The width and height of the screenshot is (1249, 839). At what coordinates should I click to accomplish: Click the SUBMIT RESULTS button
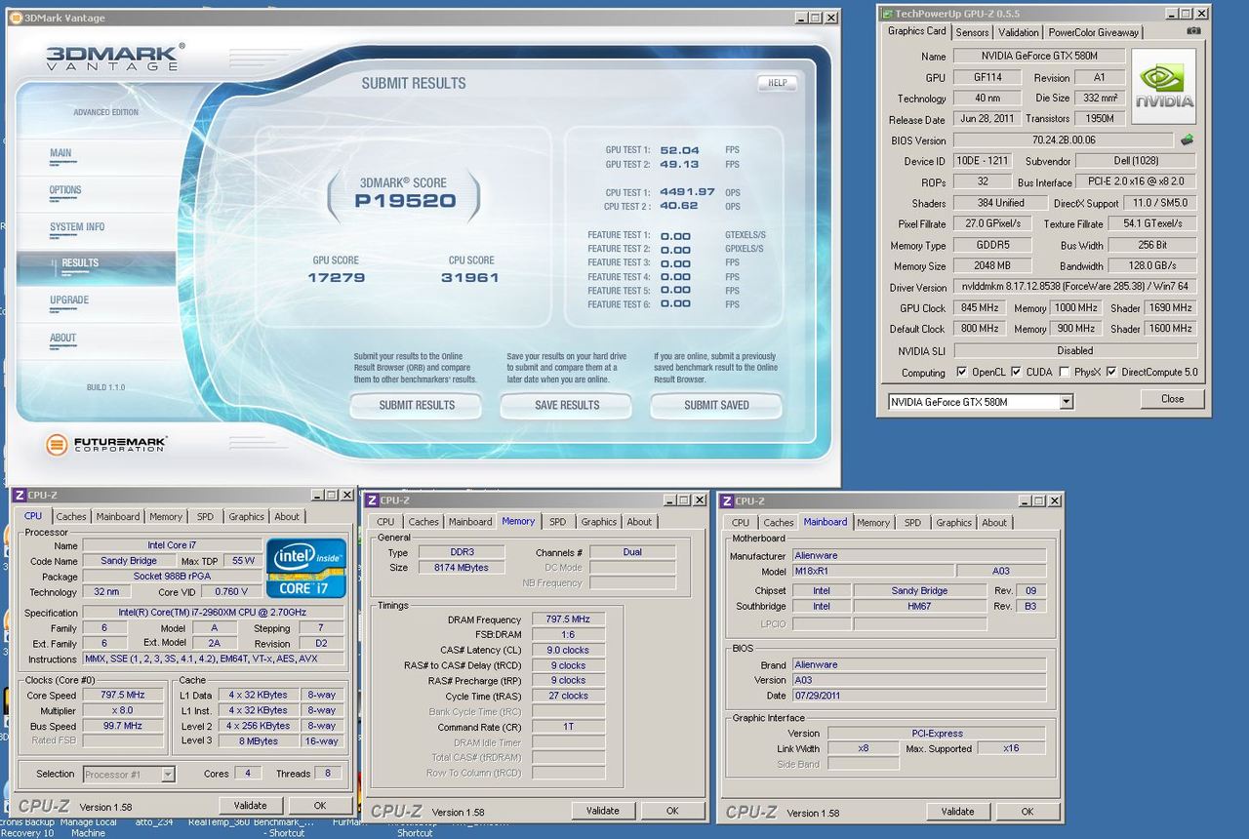(417, 405)
